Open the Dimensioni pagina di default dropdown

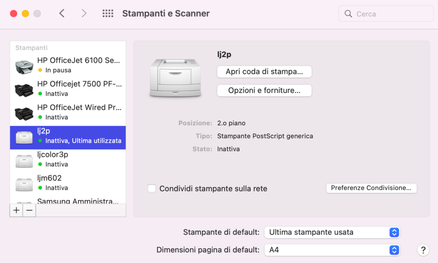332,250
